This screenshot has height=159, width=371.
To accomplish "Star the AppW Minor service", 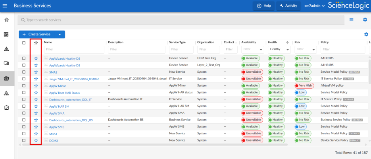I will 36,85.
